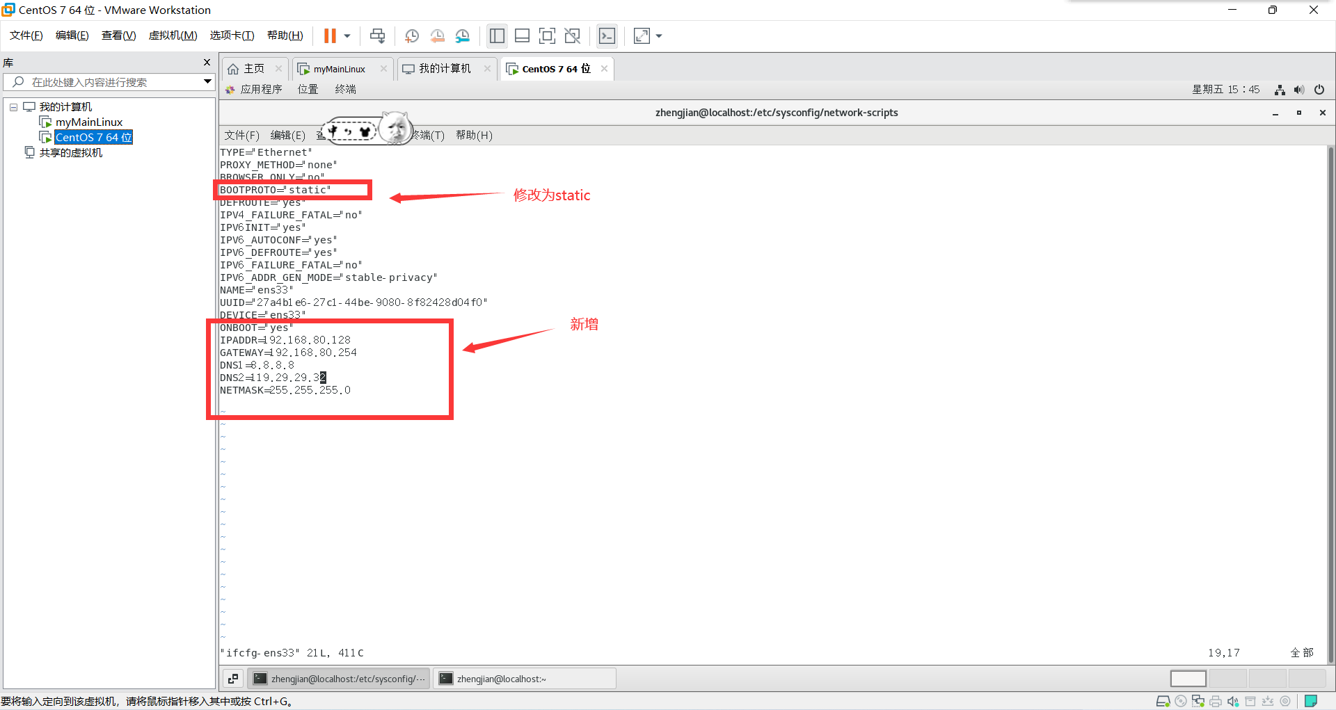Click the IPADDR=192.168.80.128 line

(285, 340)
